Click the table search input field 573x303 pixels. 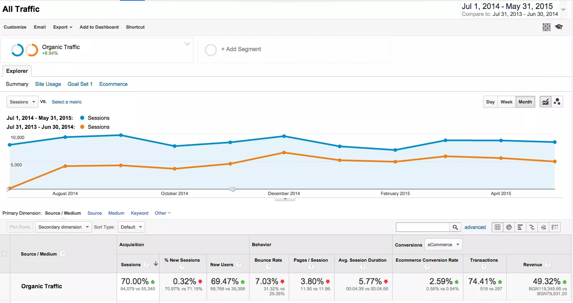[423, 227]
